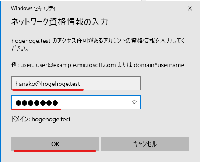Viewport: 200px width, 162px height.
Task: Reveal the password with the eye icon
Action: pyautogui.click(x=134, y=102)
